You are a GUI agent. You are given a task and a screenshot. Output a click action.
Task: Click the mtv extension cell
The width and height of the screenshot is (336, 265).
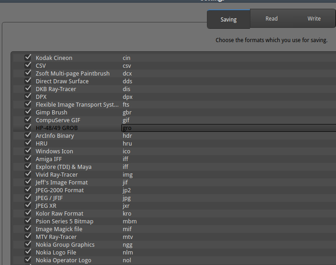[x=128, y=237]
